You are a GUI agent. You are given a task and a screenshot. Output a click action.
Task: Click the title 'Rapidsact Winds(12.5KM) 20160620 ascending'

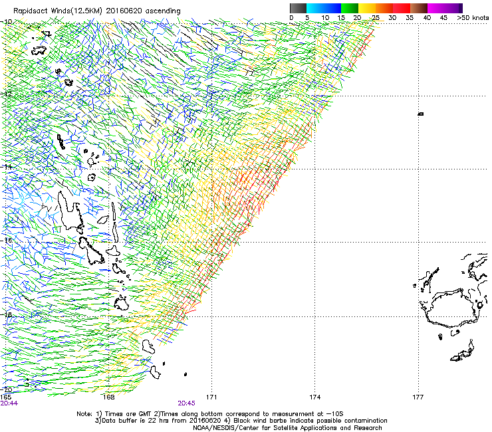(97, 11)
